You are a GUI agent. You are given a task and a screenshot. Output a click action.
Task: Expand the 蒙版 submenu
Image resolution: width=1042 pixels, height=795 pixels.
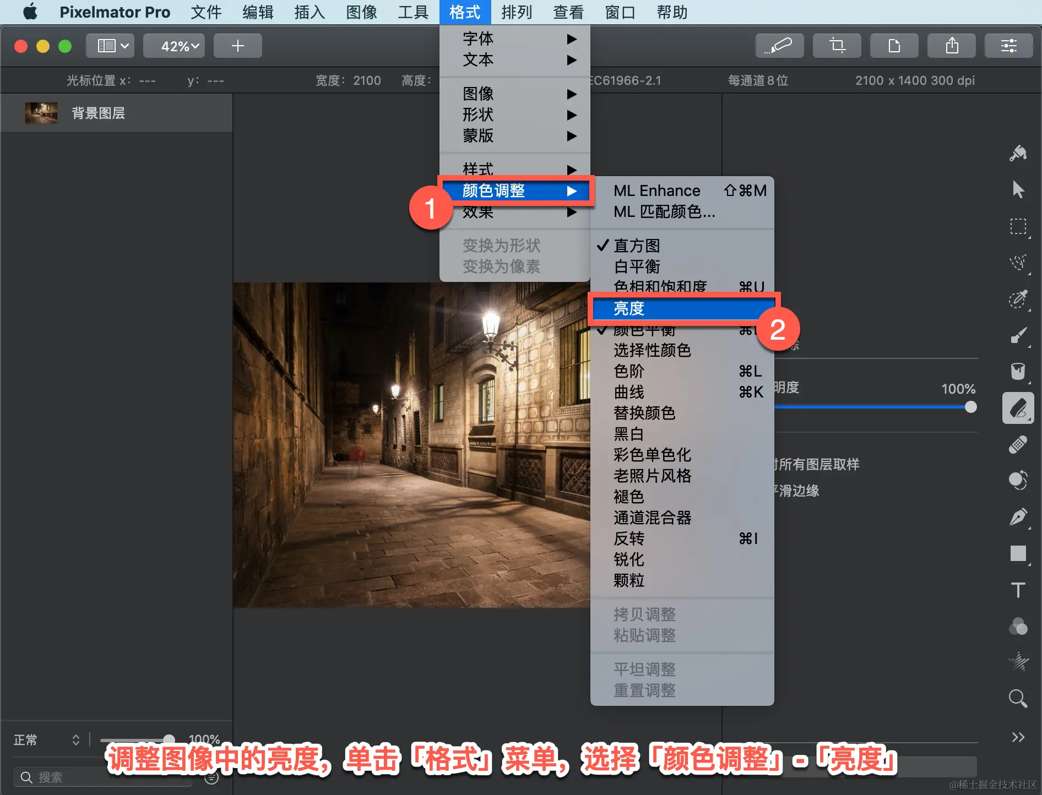pos(515,135)
